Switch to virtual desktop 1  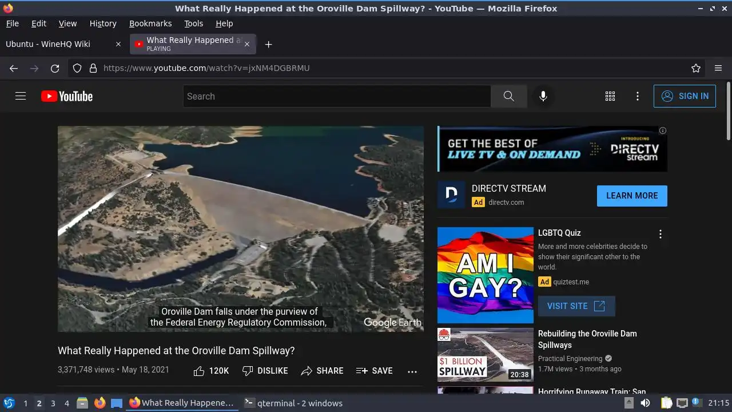tap(25, 403)
